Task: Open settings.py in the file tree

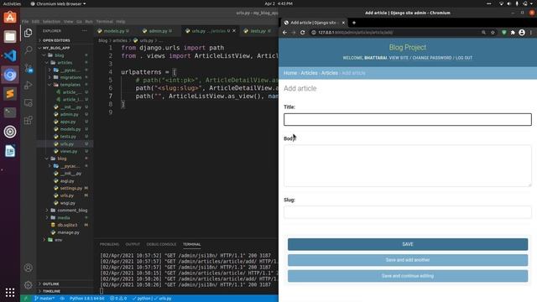Action: click(70, 188)
